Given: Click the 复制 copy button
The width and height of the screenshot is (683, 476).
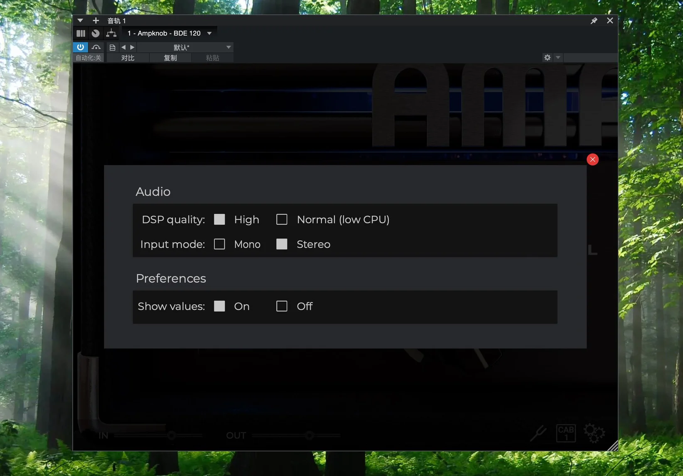Looking at the screenshot, I should coord(170,58).
